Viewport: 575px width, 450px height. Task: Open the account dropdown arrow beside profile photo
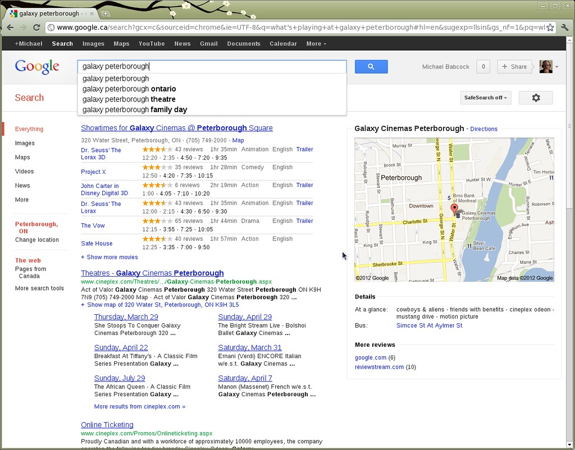556,67
